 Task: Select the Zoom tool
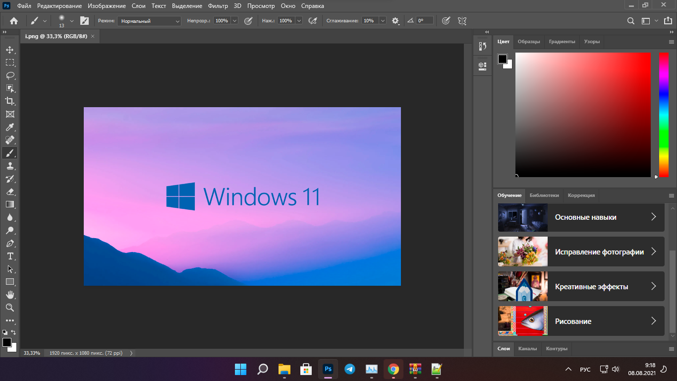pos(10,308)
